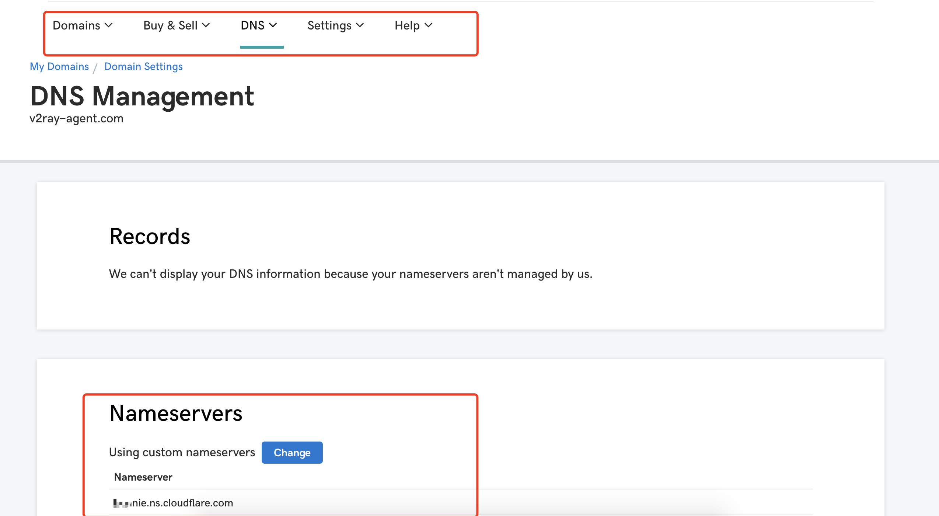
Task: Click the DNS Management page title
Action: (x=142, y=96)
